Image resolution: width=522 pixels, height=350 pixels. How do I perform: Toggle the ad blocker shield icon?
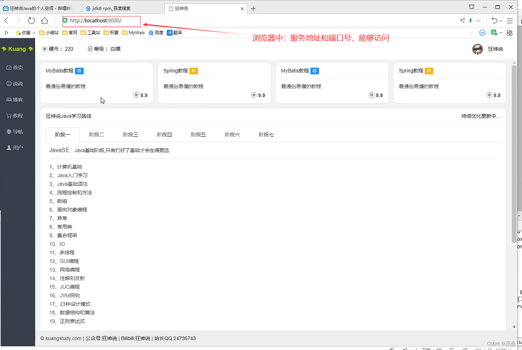pos(482,33)
